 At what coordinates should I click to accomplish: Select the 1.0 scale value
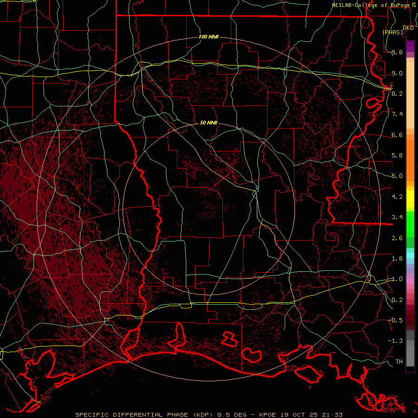click(397, 279)
